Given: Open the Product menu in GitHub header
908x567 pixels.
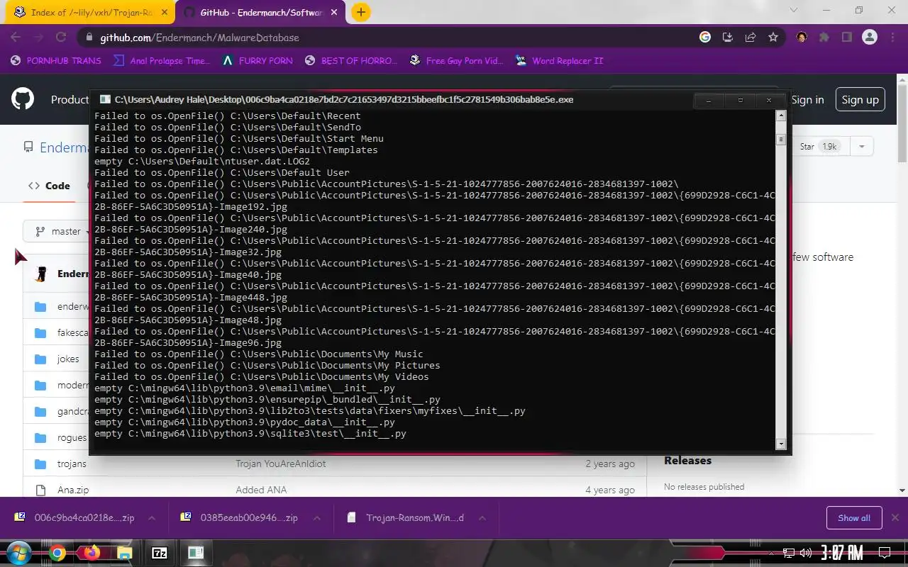Looking at the screenshot, I should point(70,100).
